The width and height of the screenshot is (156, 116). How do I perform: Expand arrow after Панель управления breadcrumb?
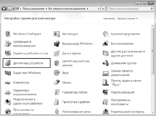[46, 9]
